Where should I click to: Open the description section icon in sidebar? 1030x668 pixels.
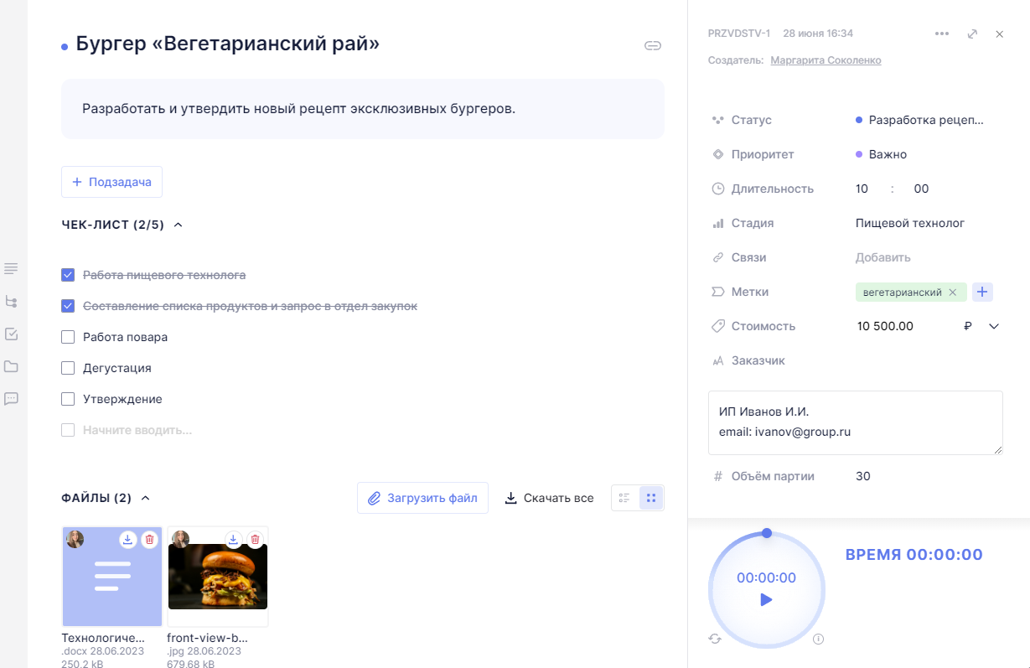click(11, 268)
